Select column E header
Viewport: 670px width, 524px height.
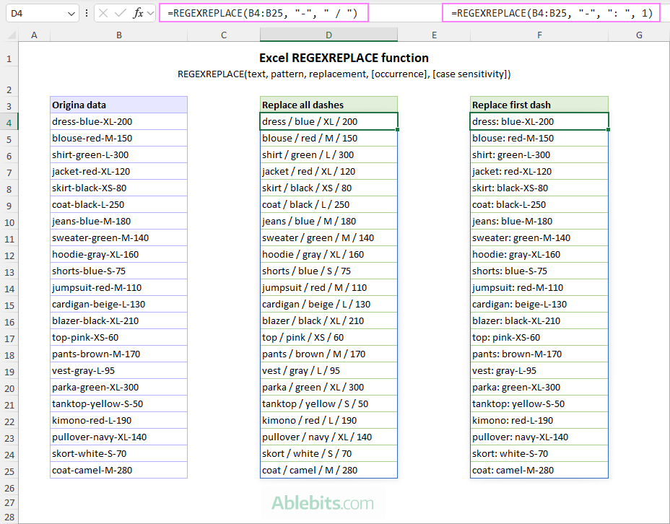click(x=434, y=35)
